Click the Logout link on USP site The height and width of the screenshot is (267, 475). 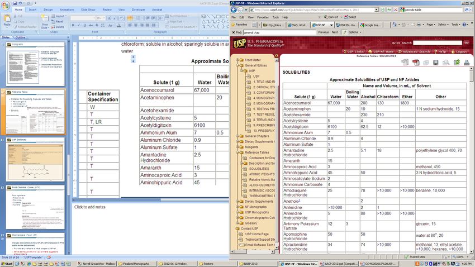point(459,52)
